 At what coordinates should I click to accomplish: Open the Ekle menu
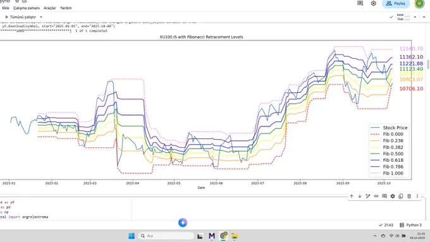click(6, 8)
